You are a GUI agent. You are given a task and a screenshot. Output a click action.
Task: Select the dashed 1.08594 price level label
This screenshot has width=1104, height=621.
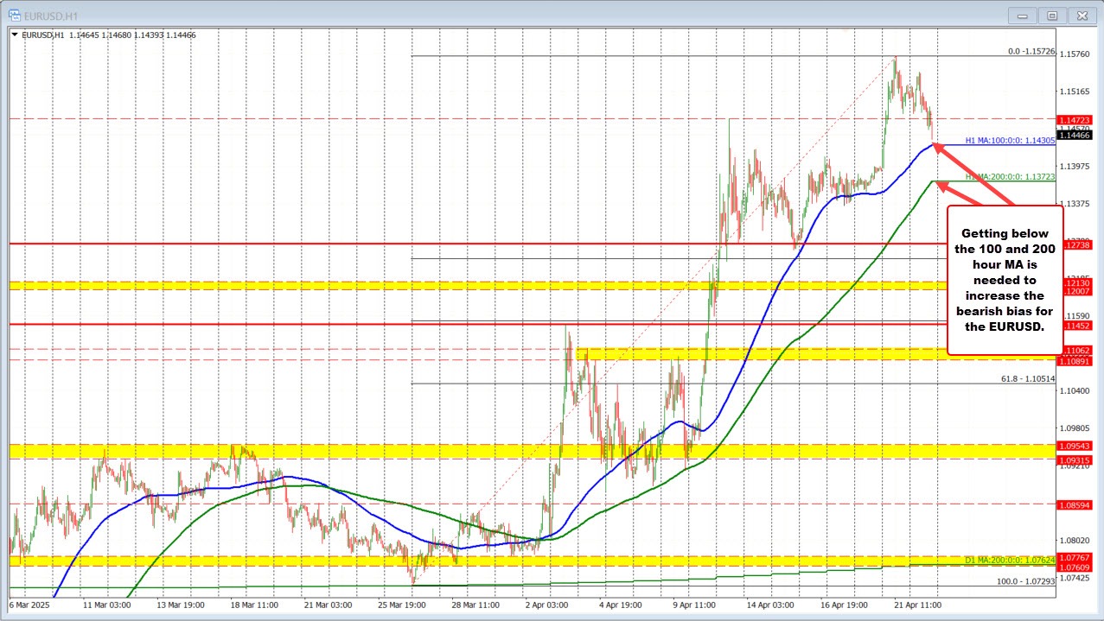[1075, 504]
